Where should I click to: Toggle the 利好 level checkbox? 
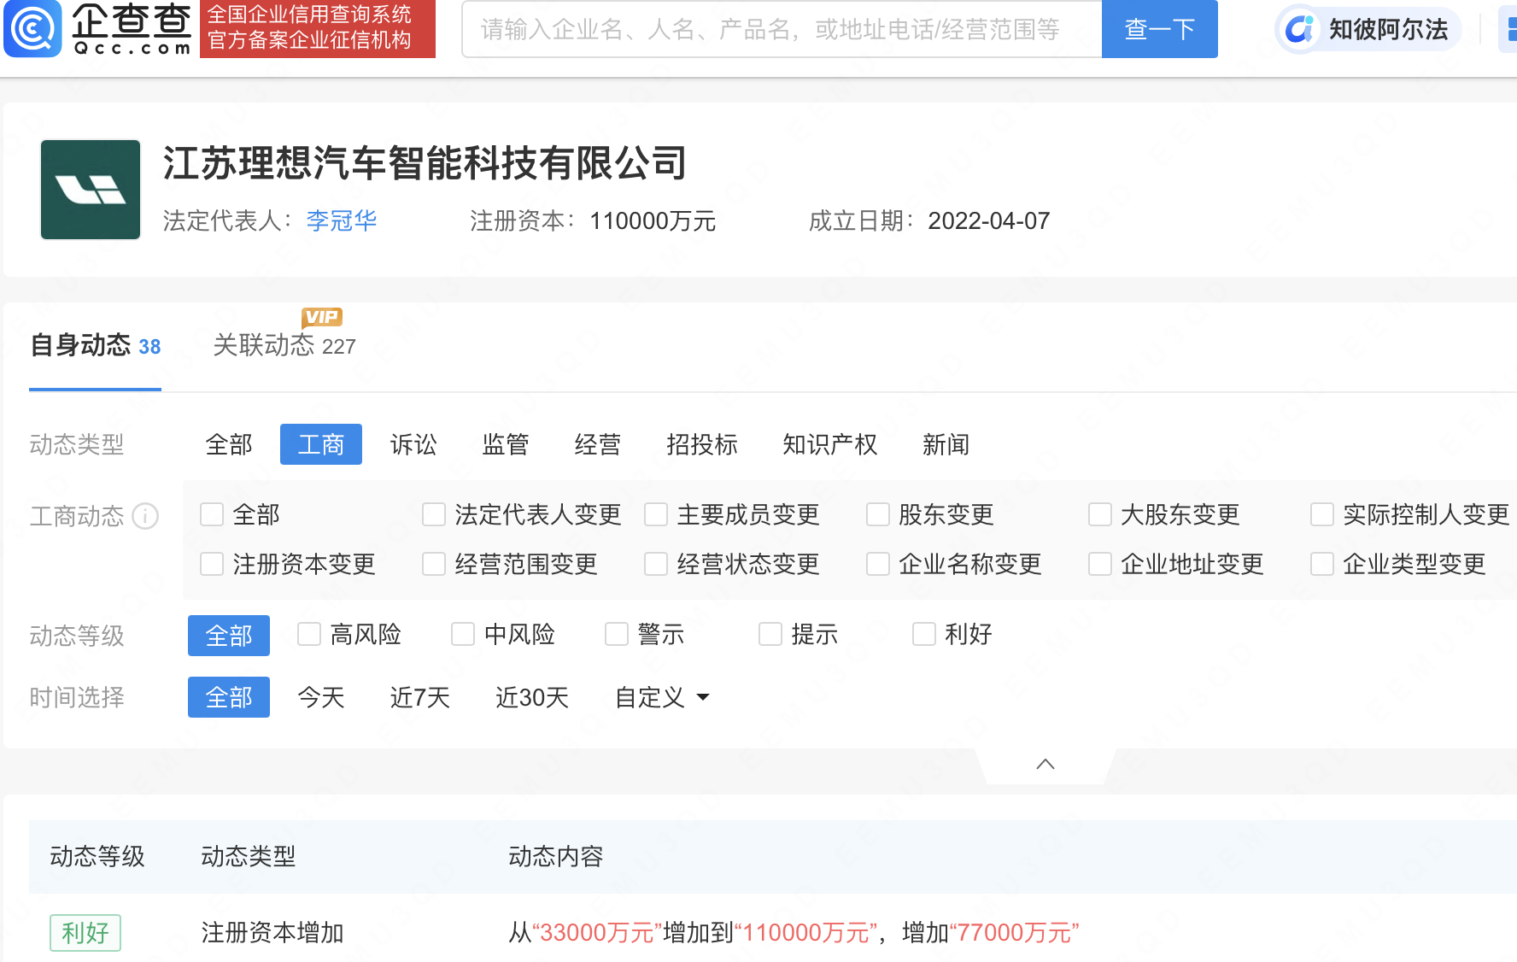(x=924, y=634)
